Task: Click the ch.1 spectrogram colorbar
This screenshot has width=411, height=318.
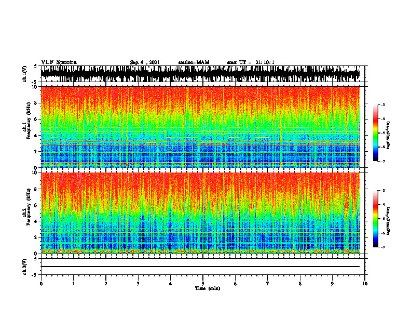Action: [x=375, y=133]
